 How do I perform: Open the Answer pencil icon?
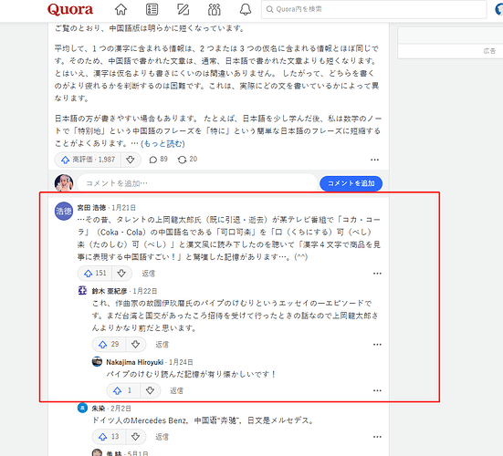click(183, 9)
